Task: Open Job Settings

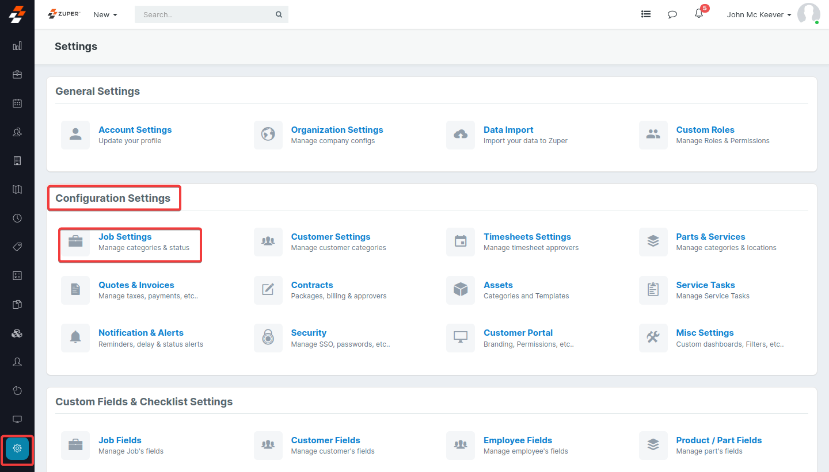Action: [x=125, y=237]
